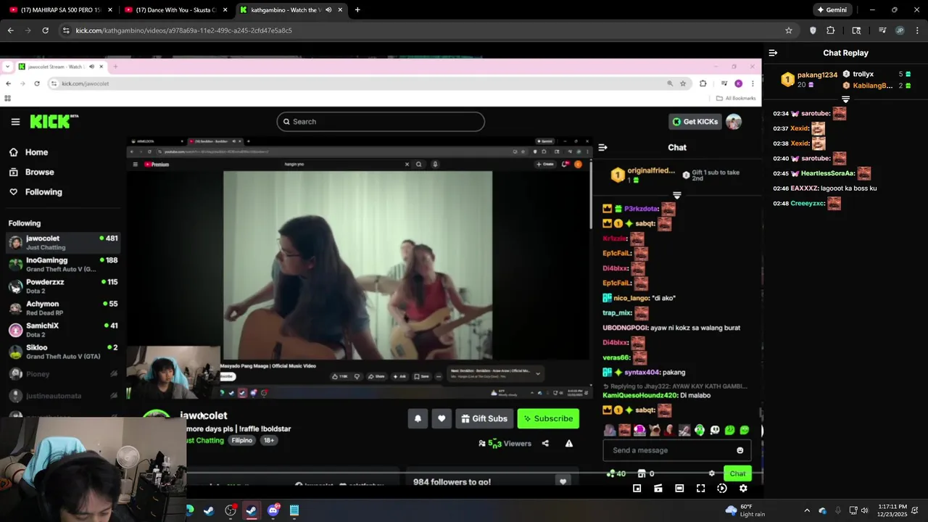The width and height of the screenshot is (928, 522).
Task: Open the clock showing 1:17:11 PM
Action: (892, 510)
